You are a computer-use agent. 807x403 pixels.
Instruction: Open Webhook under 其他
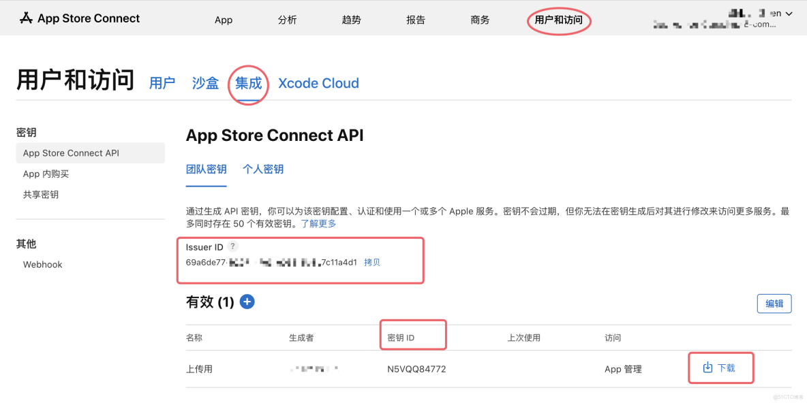click(x=42, y=264)
